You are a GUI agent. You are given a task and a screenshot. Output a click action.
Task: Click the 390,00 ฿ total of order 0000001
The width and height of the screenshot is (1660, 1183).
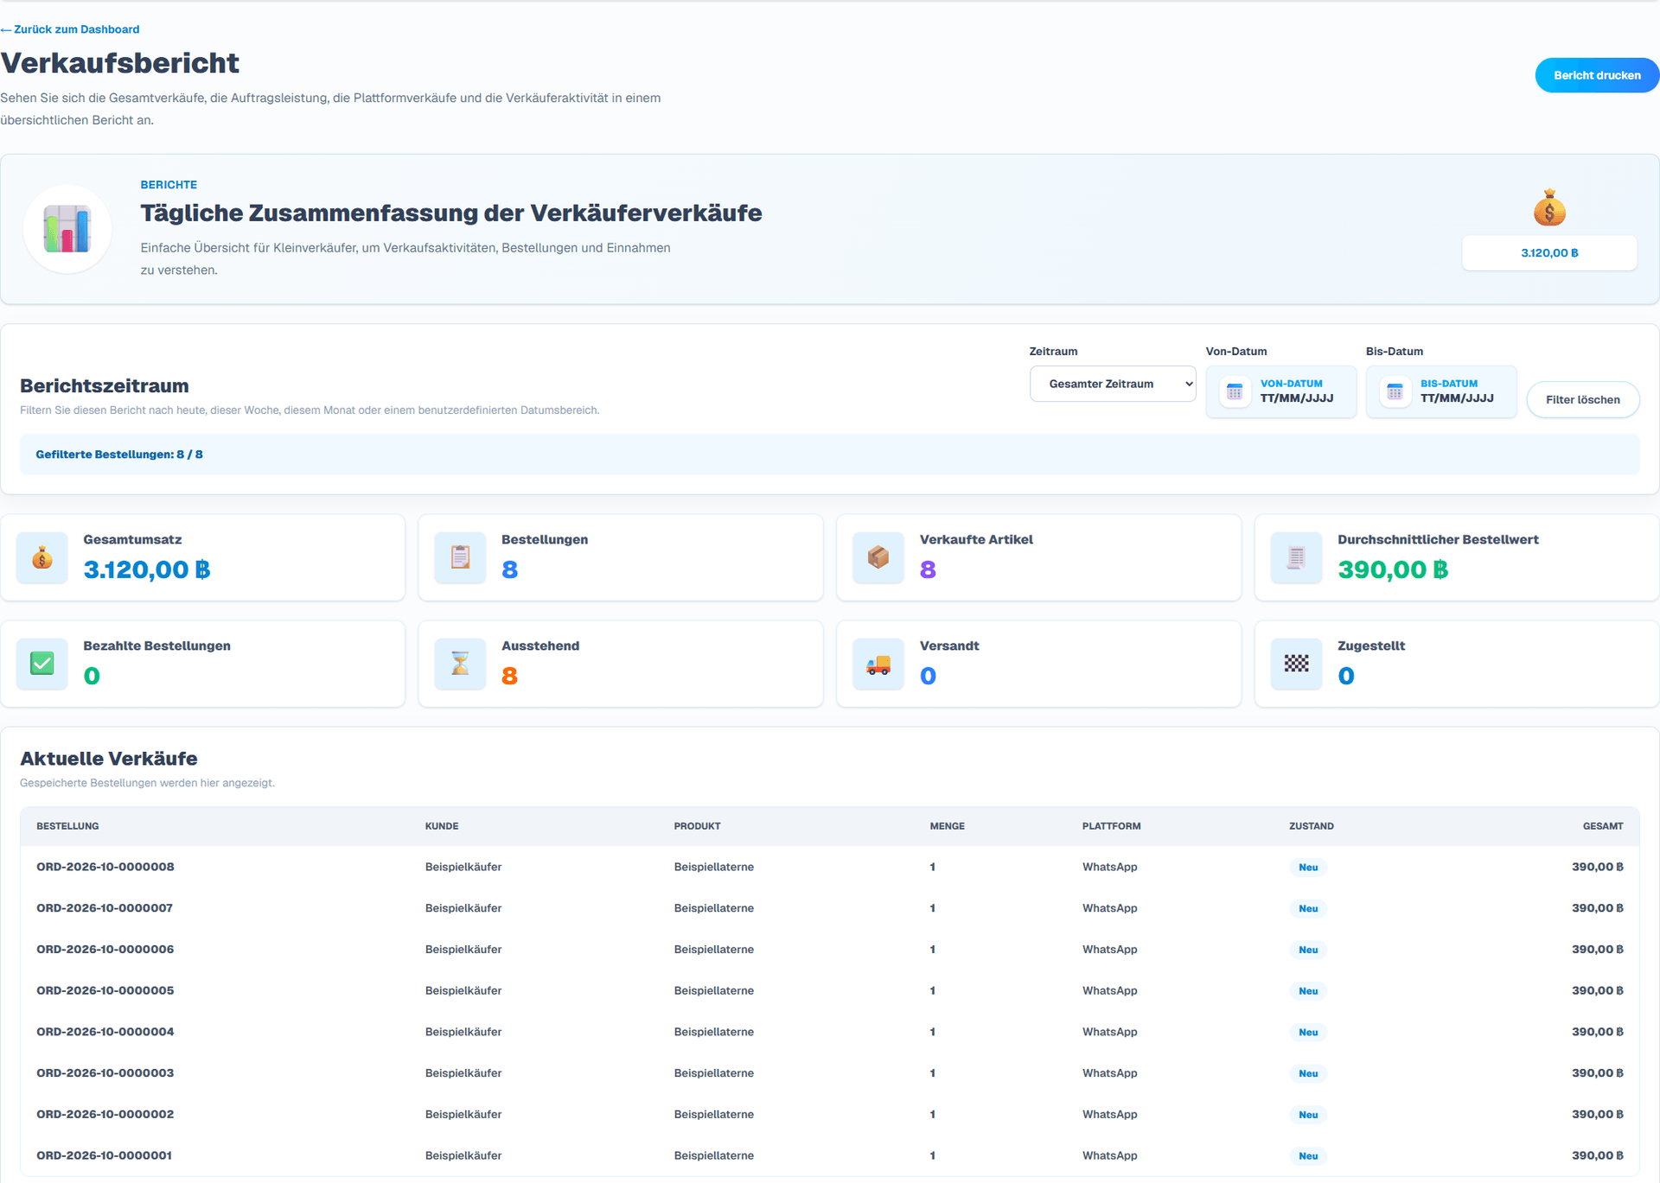[x=1597, y=1155]
